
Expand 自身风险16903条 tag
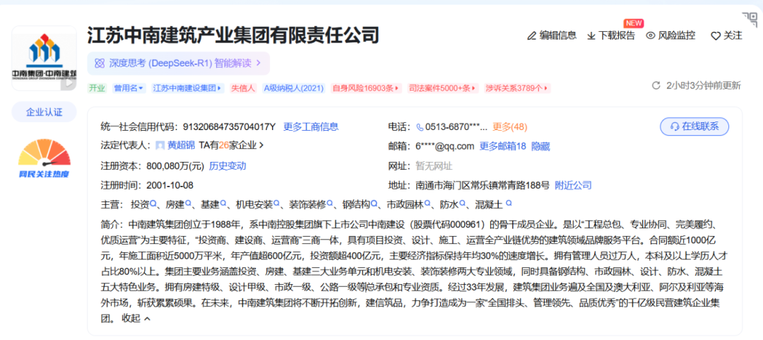tap(367, 88)
